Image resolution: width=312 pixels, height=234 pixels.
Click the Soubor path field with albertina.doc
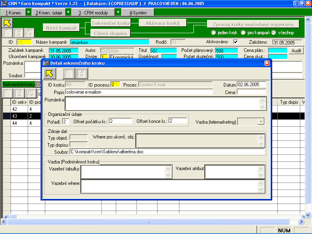(167, 152)
